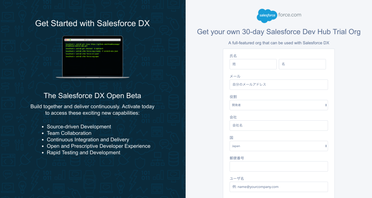Click the laptop terminal illustration
This screenshot has height=198, width=372.
93,57
